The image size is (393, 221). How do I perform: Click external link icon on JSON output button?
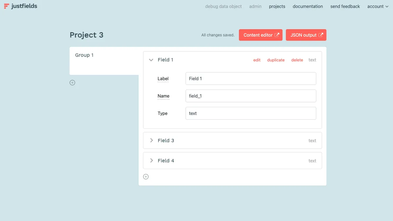[321, 35]
